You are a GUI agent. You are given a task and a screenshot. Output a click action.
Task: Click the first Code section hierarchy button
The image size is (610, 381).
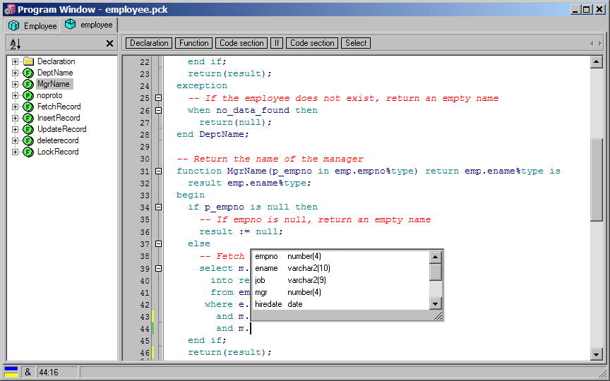241,43
